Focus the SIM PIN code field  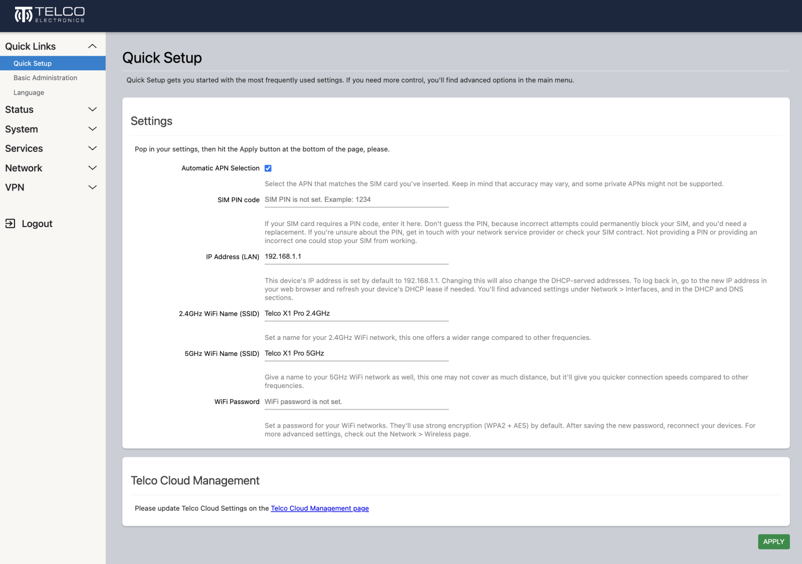click(x=356, y=200)
